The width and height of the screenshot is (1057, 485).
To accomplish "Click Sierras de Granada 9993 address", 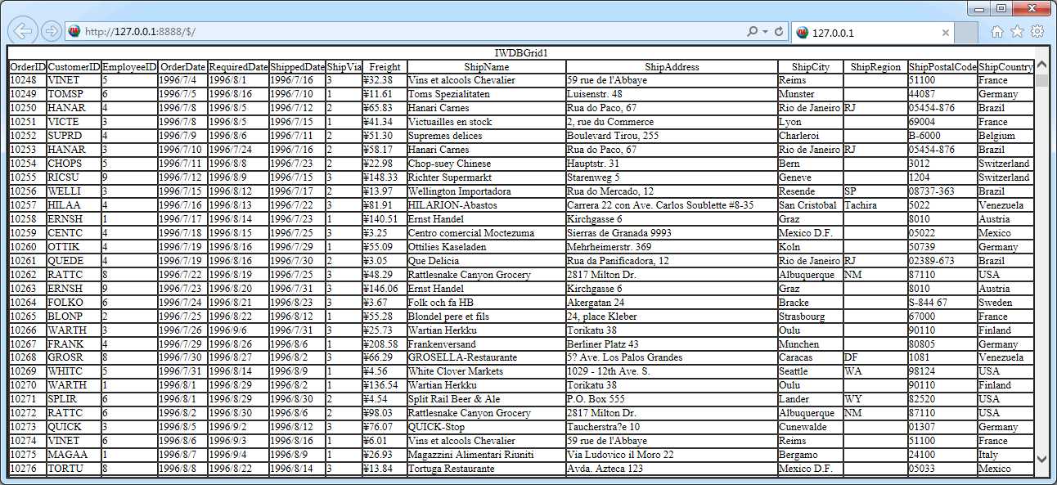I will [x=672, y=233].
